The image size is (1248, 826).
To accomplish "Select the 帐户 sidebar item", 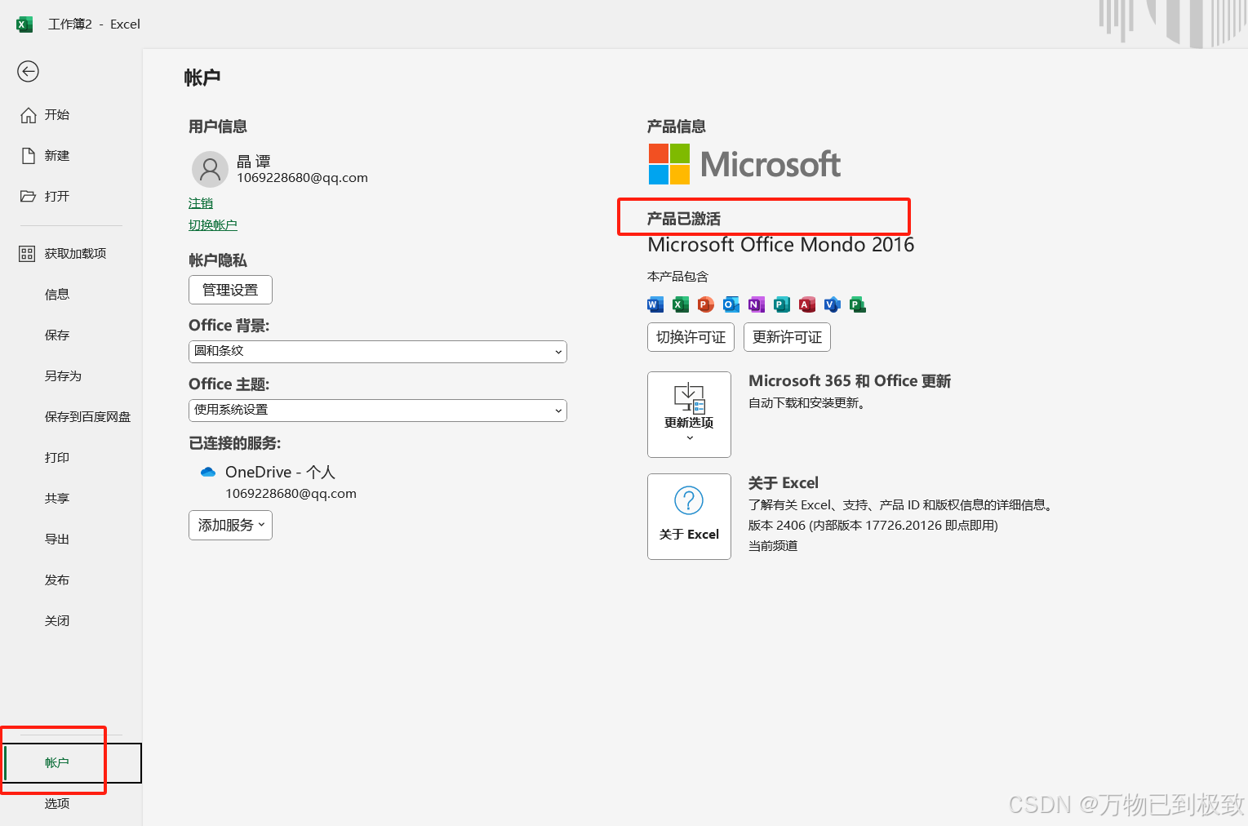I will (72, 763).
